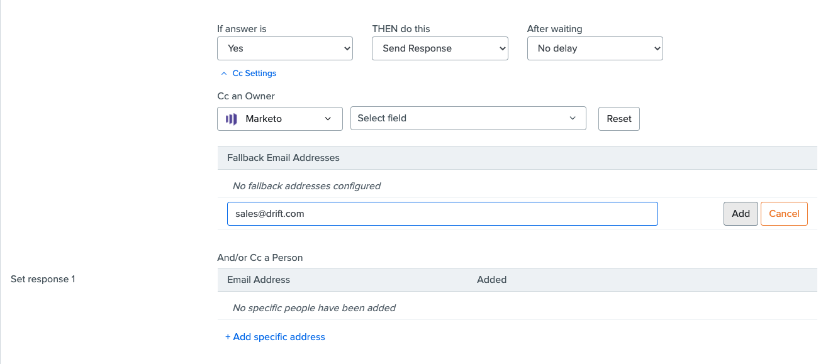
Task: Open the 'If answer is' Yes dropdown
Action: 285,48
